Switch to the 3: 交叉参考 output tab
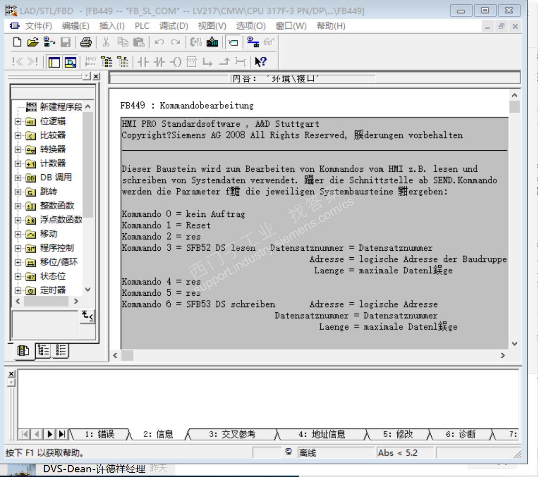 [x=232, y=434]
